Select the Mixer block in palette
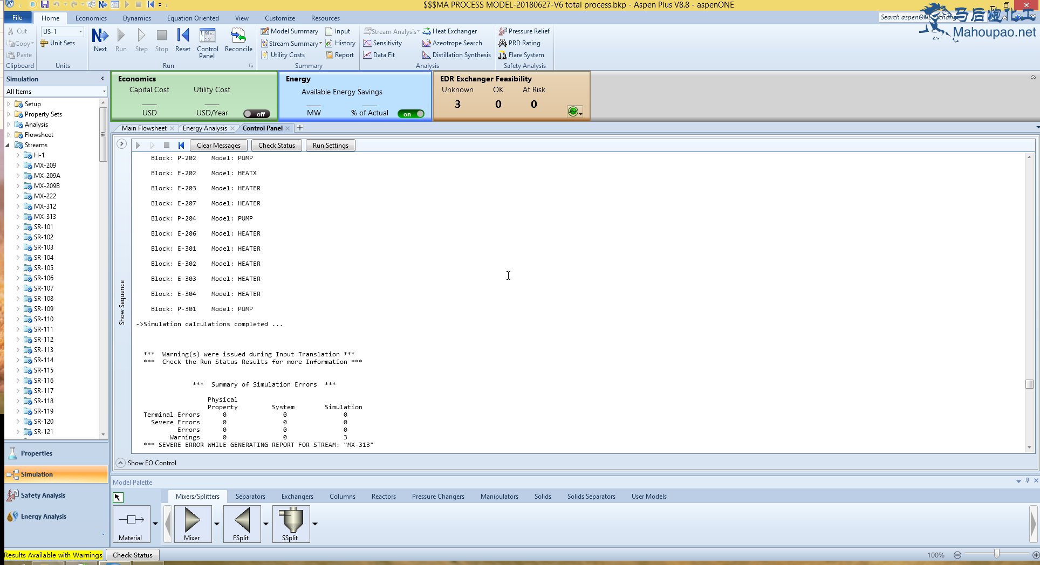This screenshot has height=565, width=1040. click(192, 523)
